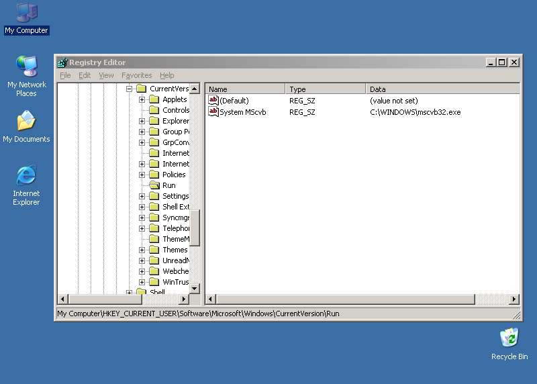
Task: Expand the Policies registry key
Action: (142, 175)
